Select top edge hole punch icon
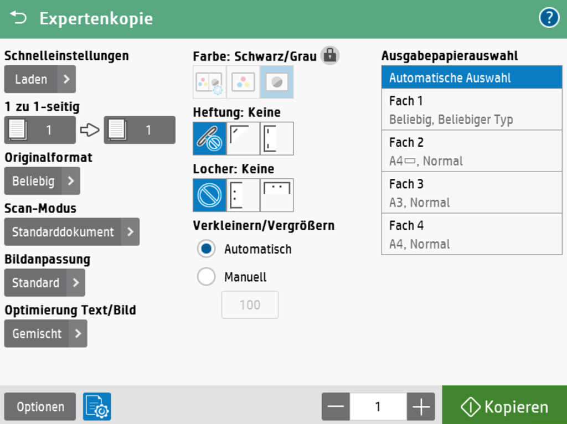 [x=277, y=195]
